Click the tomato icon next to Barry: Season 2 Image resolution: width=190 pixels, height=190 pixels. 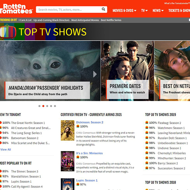click(x=147, y=163)
